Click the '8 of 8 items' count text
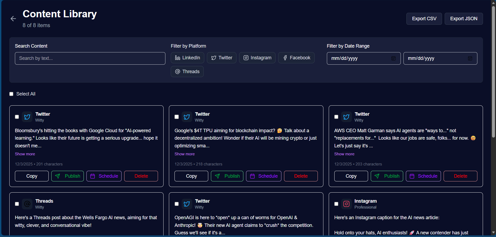The image size is (496, 237). pyautogui.click(x=36, y=25)
